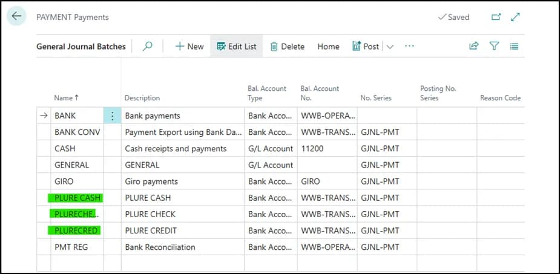Expand the page with the diagonal arrows icon
The height and width of the screenshot is (274, 560).
pos(515,17)
